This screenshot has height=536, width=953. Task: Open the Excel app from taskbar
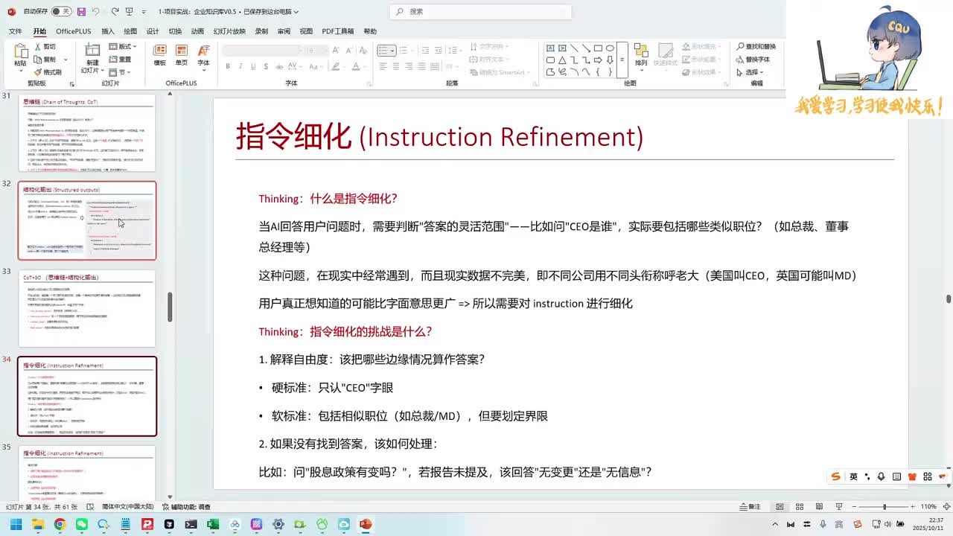[213, 524]
